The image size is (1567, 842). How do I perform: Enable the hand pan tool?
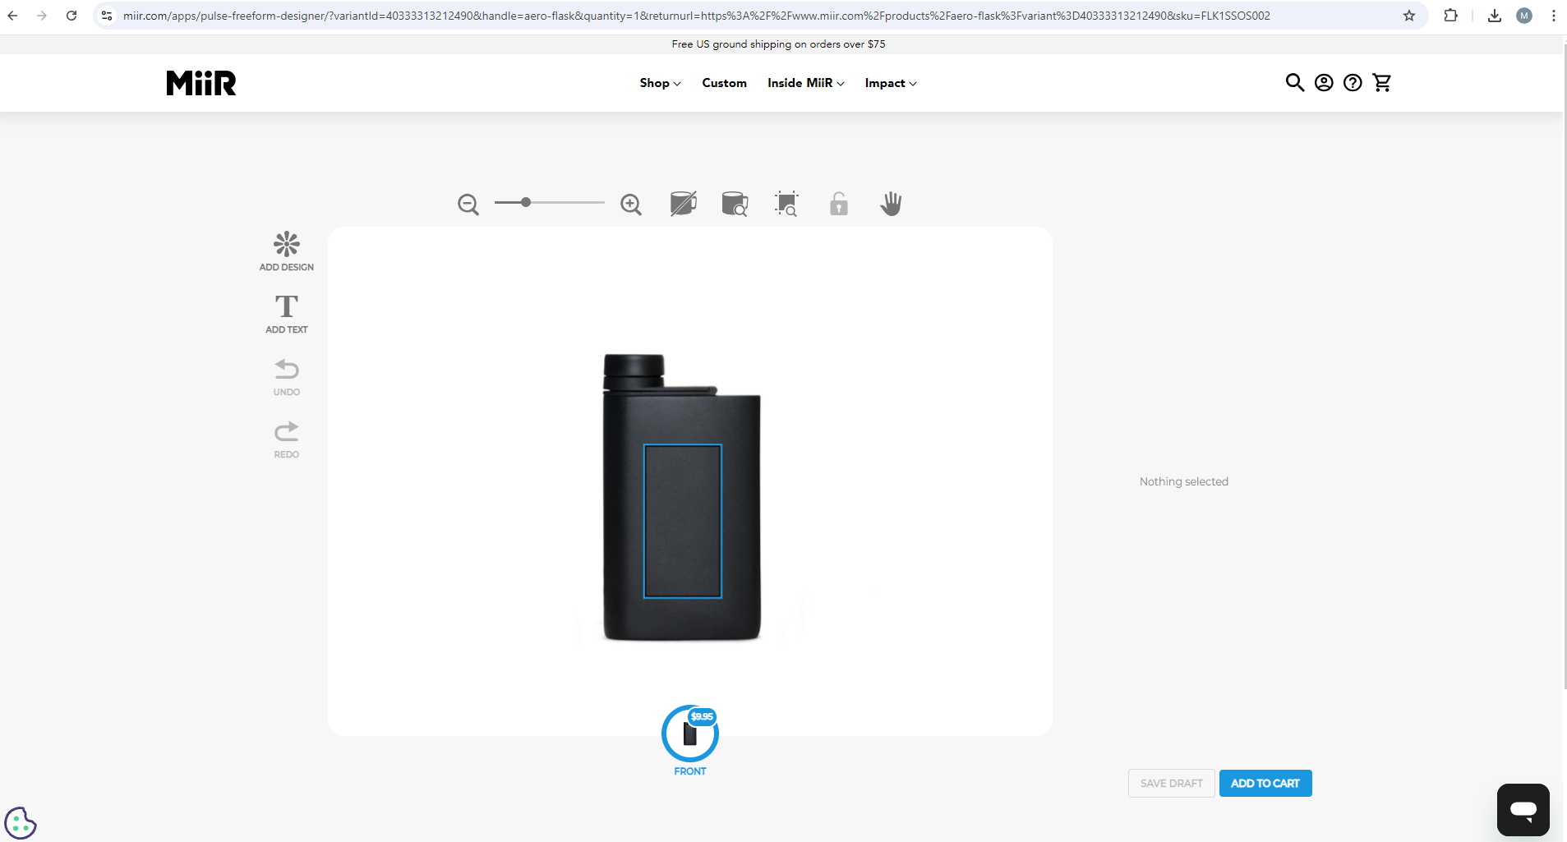891,204
